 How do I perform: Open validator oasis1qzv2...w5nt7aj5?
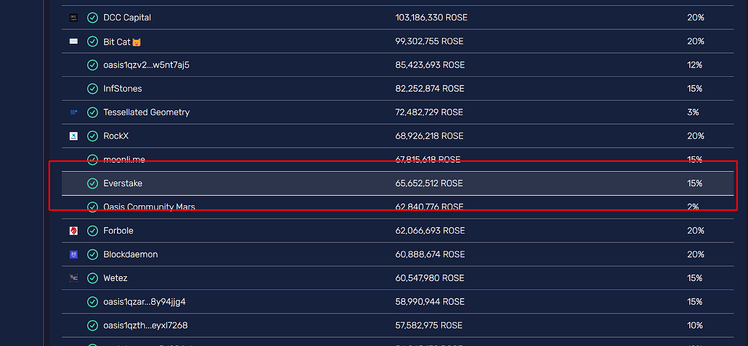coord(146,65)
